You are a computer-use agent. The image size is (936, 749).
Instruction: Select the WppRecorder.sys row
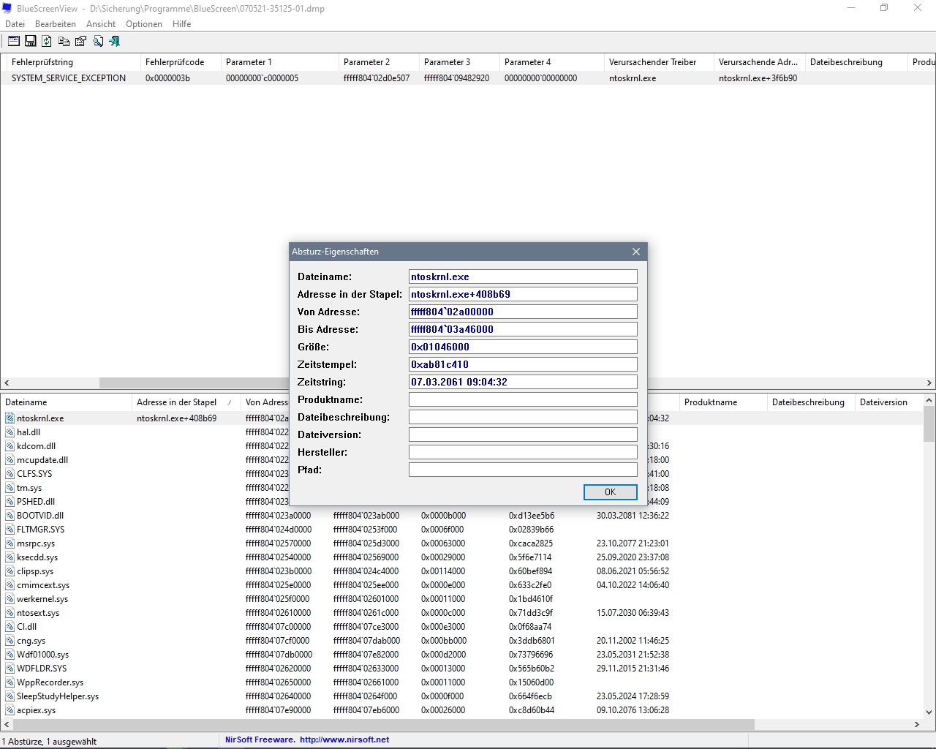(x=462, y=682)
